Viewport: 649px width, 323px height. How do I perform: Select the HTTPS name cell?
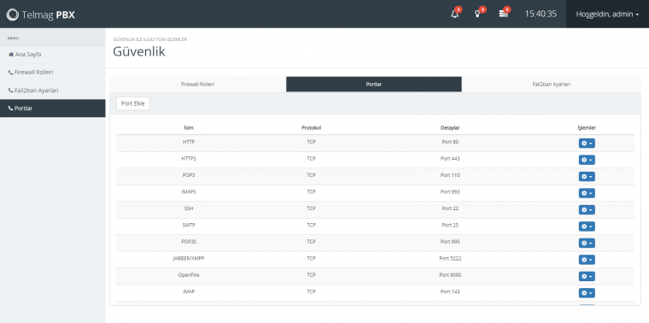coord(189,159)
